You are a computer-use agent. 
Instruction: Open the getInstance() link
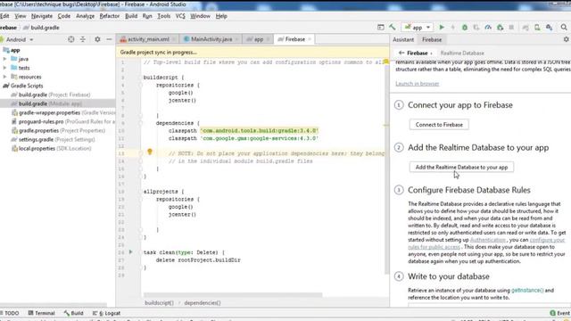point(527,291)
